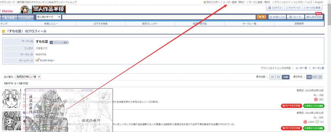Open the カート shopping cart
Viewport: 331px width, 132px height.
[x=295, y=17]
